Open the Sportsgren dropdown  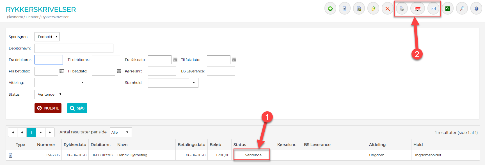(x=47, y=37)
